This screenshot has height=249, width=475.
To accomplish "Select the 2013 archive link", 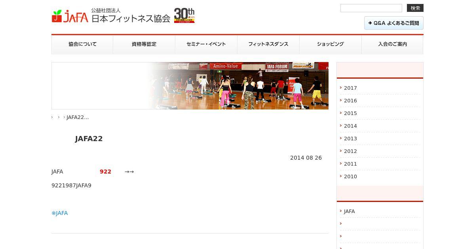I will [x=350, y=139].
